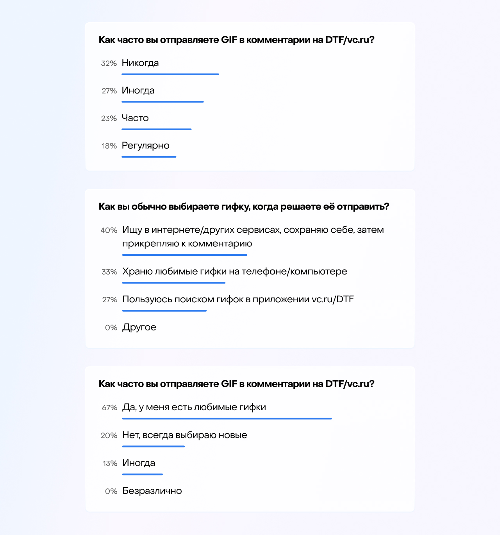This screenshot has height=535, width=500.
Task: Click the "Как вы обычно выбираете гифку" question heading
Action: click(244, 206)
